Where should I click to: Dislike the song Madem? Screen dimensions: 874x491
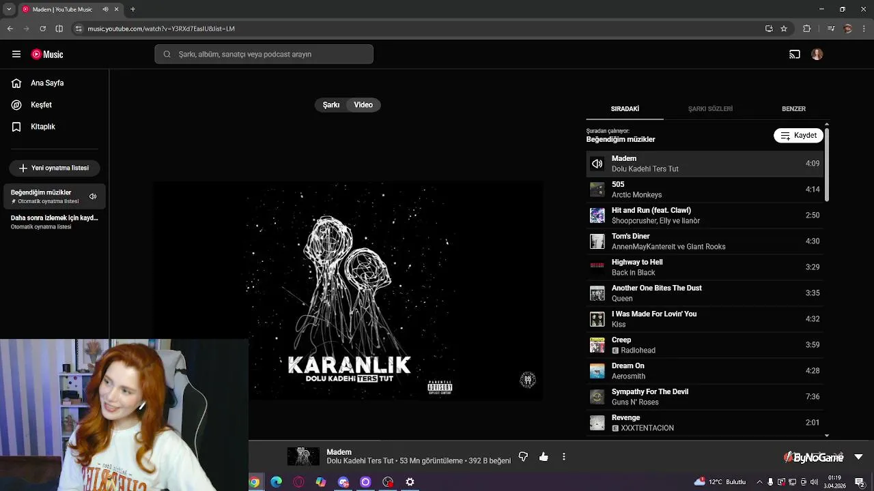coord(523,457)
